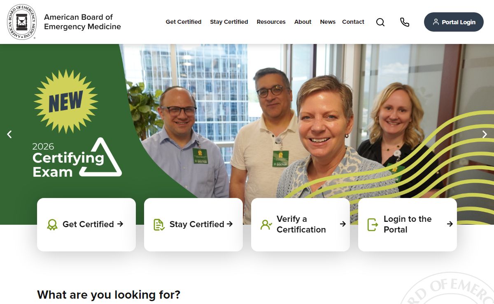Click the exit-door icon on Login to the Portal card
Viewport: 494px width, 304px height.
click(373, 224)
